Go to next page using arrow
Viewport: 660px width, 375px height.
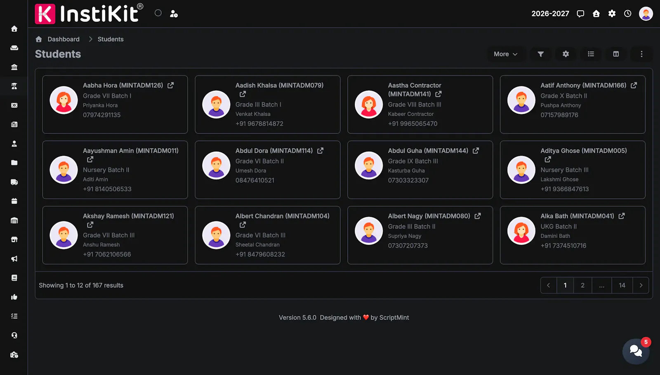(641, 285)
